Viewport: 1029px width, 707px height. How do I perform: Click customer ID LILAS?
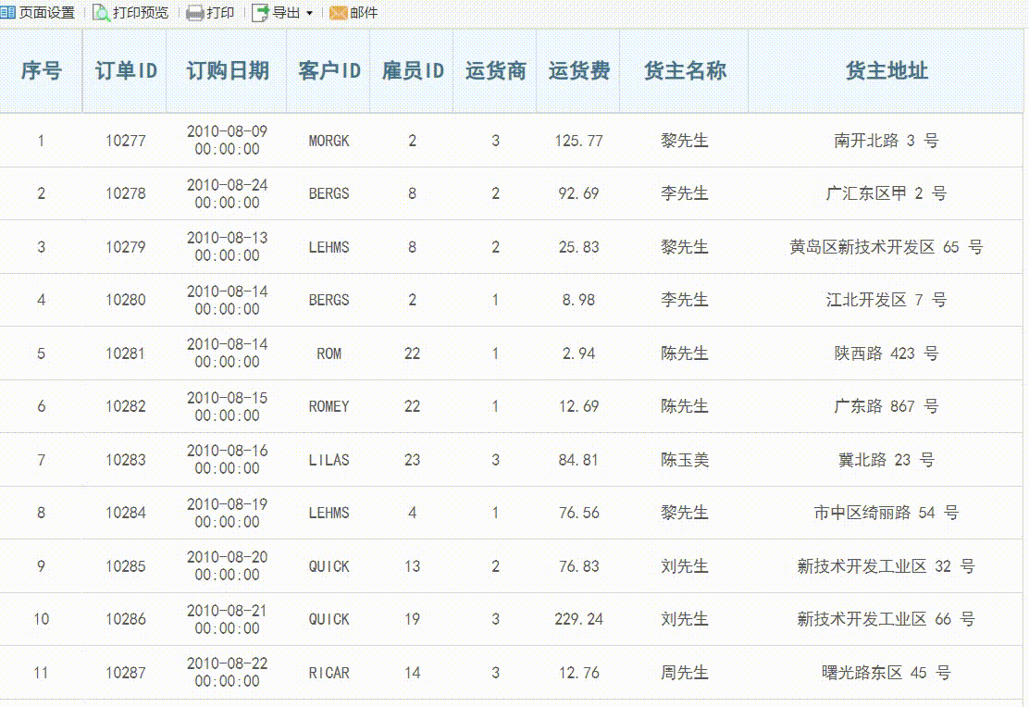tap(329, 460)
